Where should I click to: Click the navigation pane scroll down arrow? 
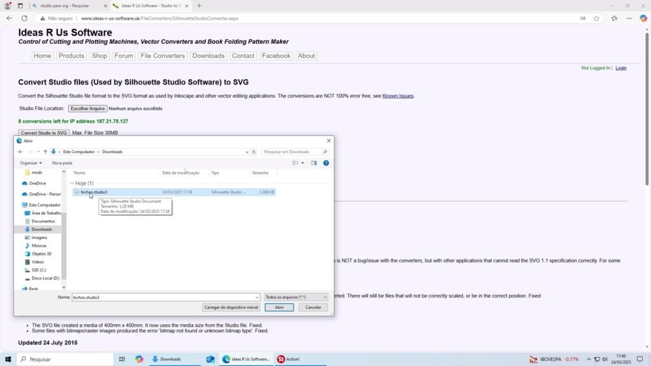(64, 287)
